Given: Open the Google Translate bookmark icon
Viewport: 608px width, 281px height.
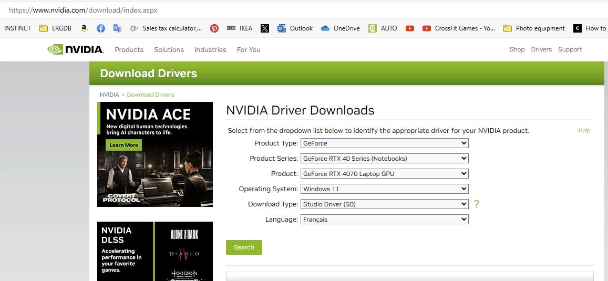Looking at the screenshot, I should click(x=118, y=28).
